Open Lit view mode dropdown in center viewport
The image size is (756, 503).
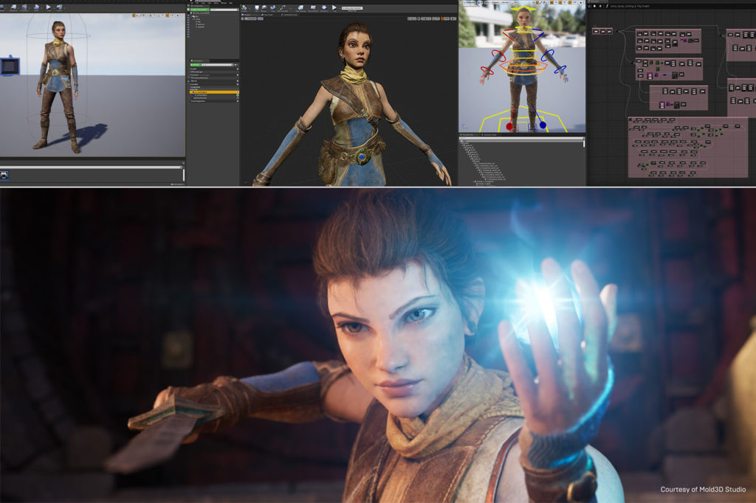point(261,18)
